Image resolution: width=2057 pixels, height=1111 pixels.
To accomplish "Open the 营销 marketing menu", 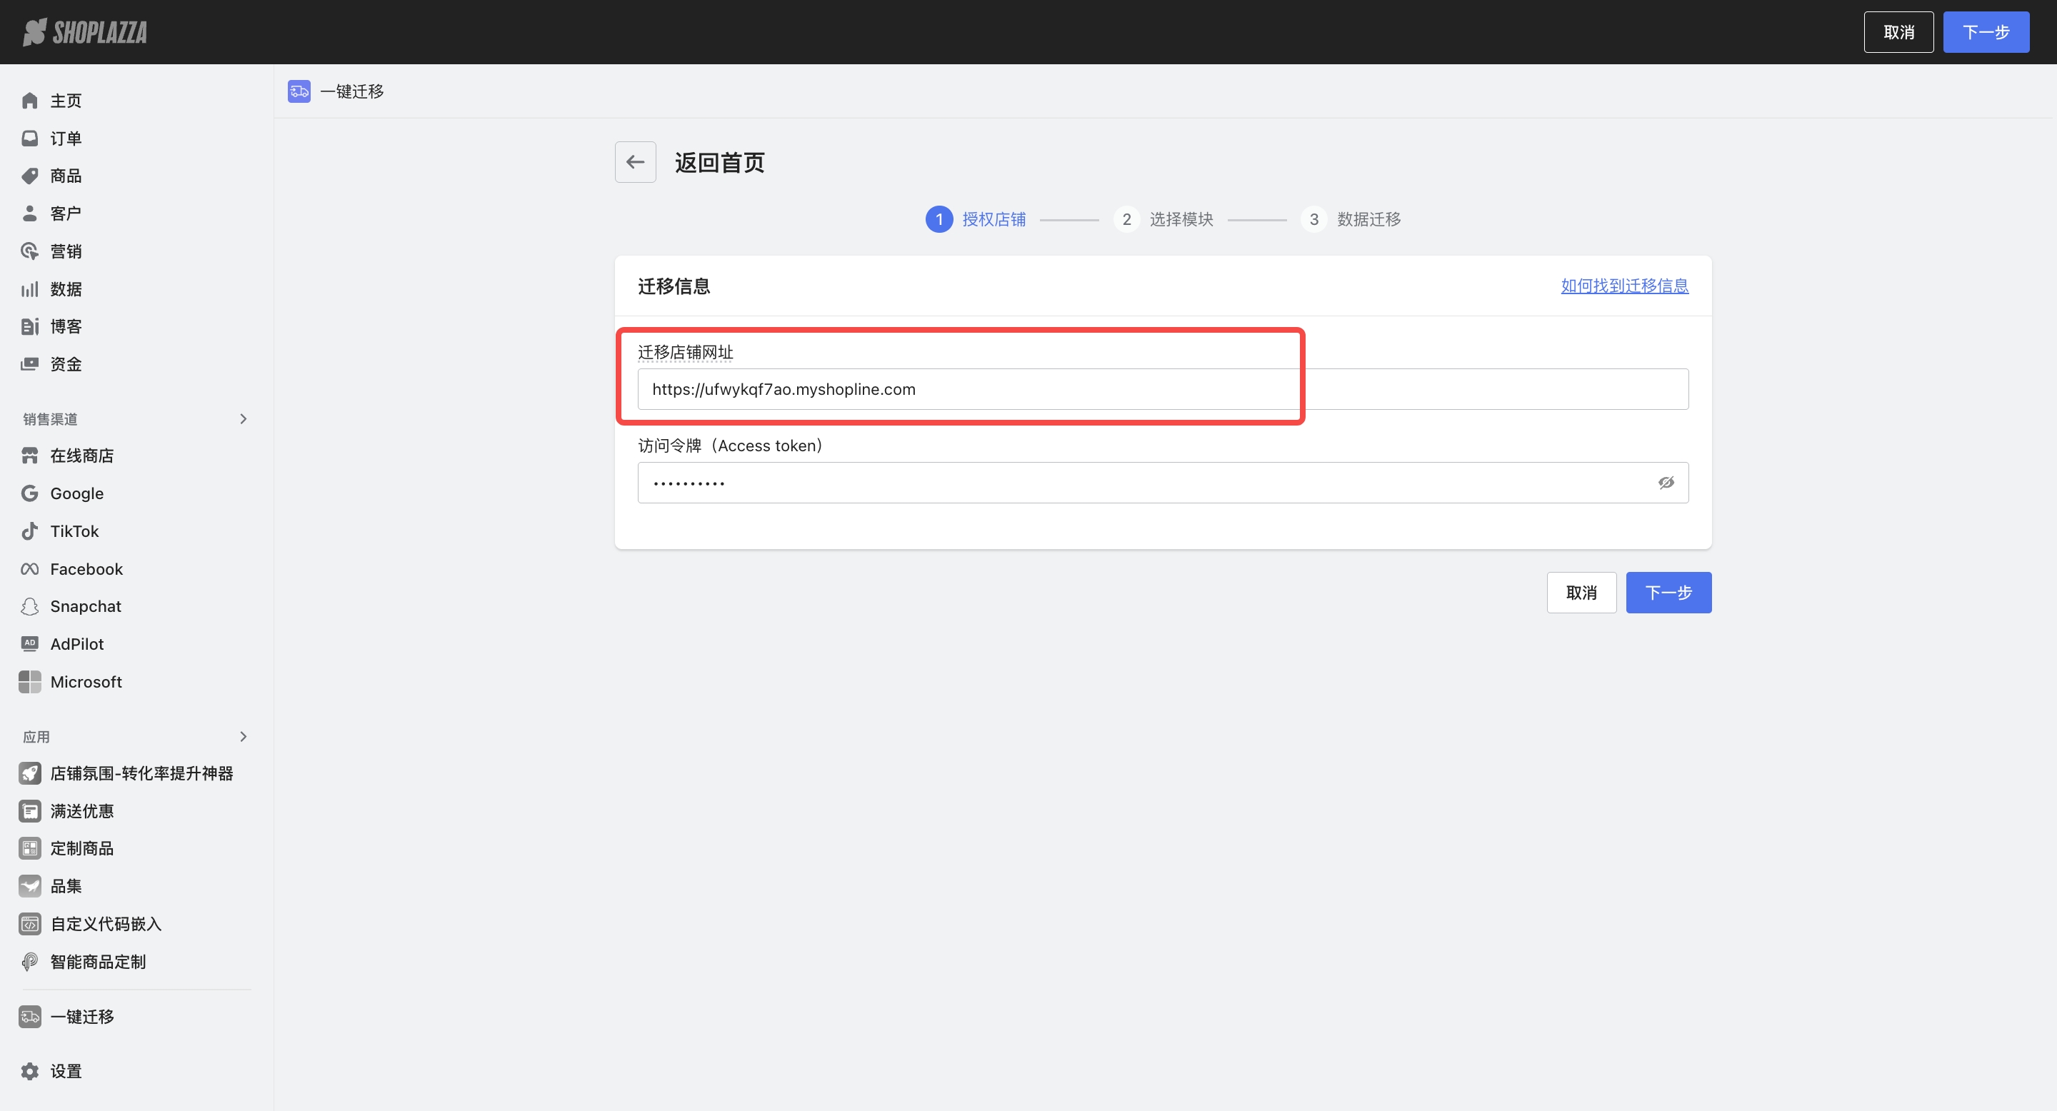I will pos(66,251).
